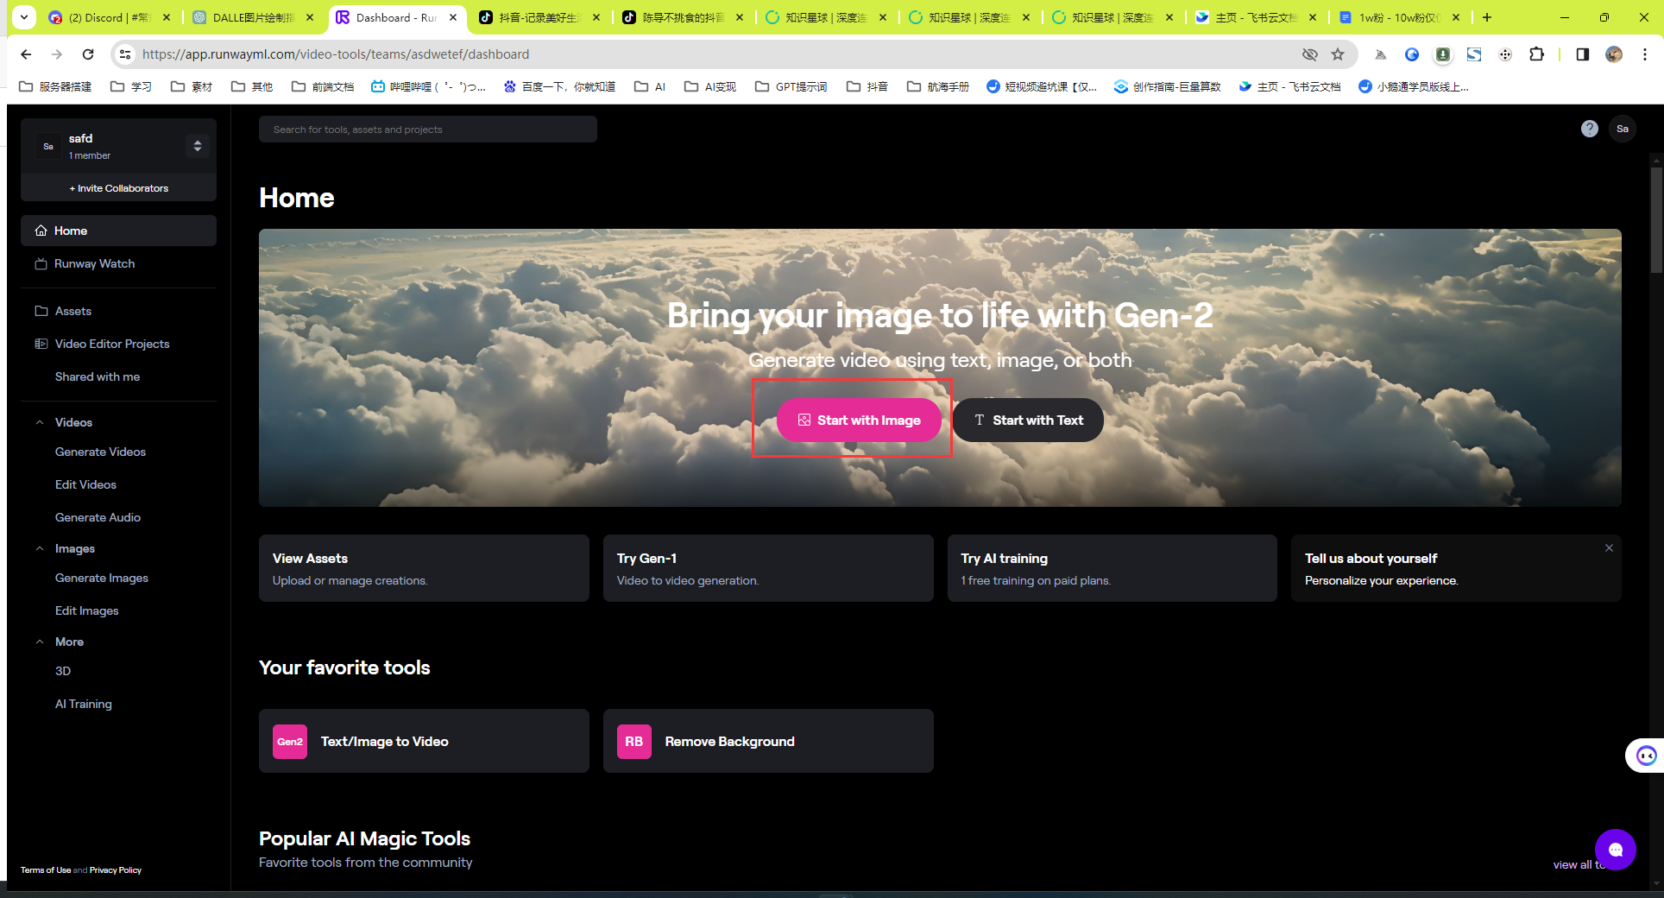Open the safd workspace switcher dropdown
Screen dimensions: 1664x898
point(198,146)
